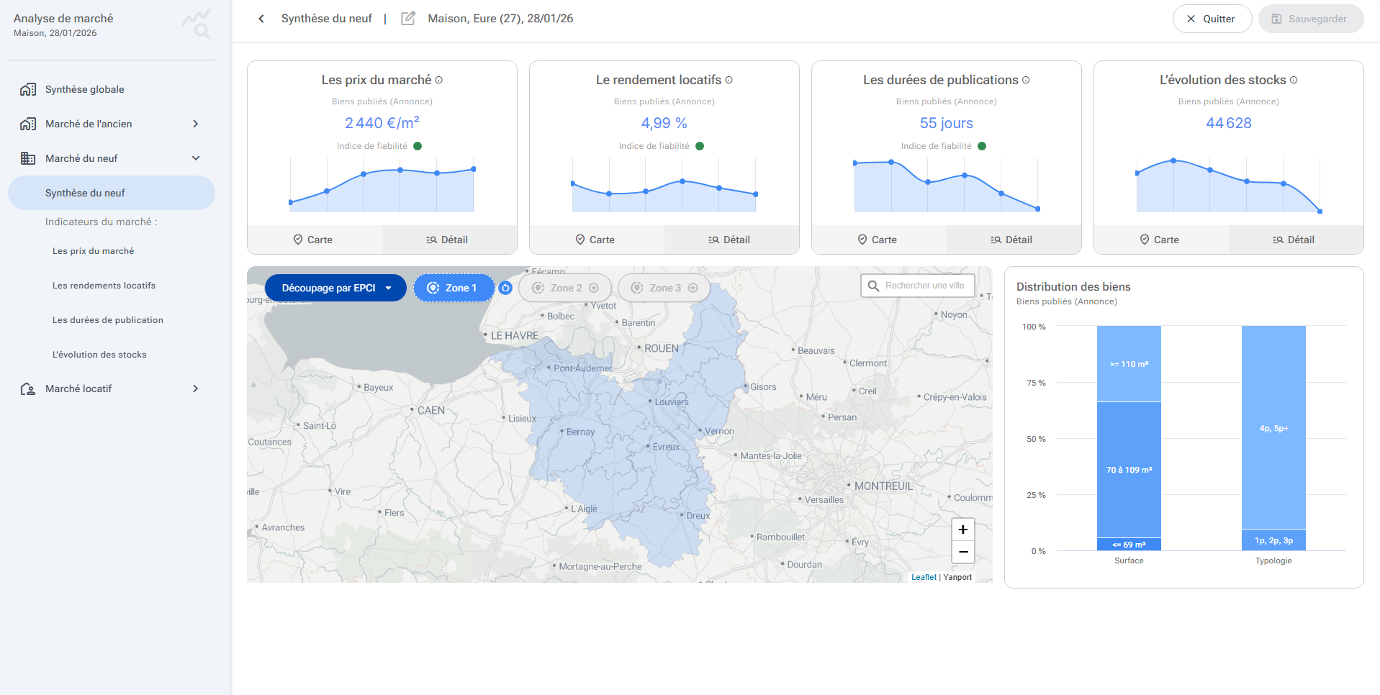Click the '<= 69 m²' segment of Surface bar
The width and height of the screenshot is (1380, 695).
pyautogui.click(x=1129, y=545)
